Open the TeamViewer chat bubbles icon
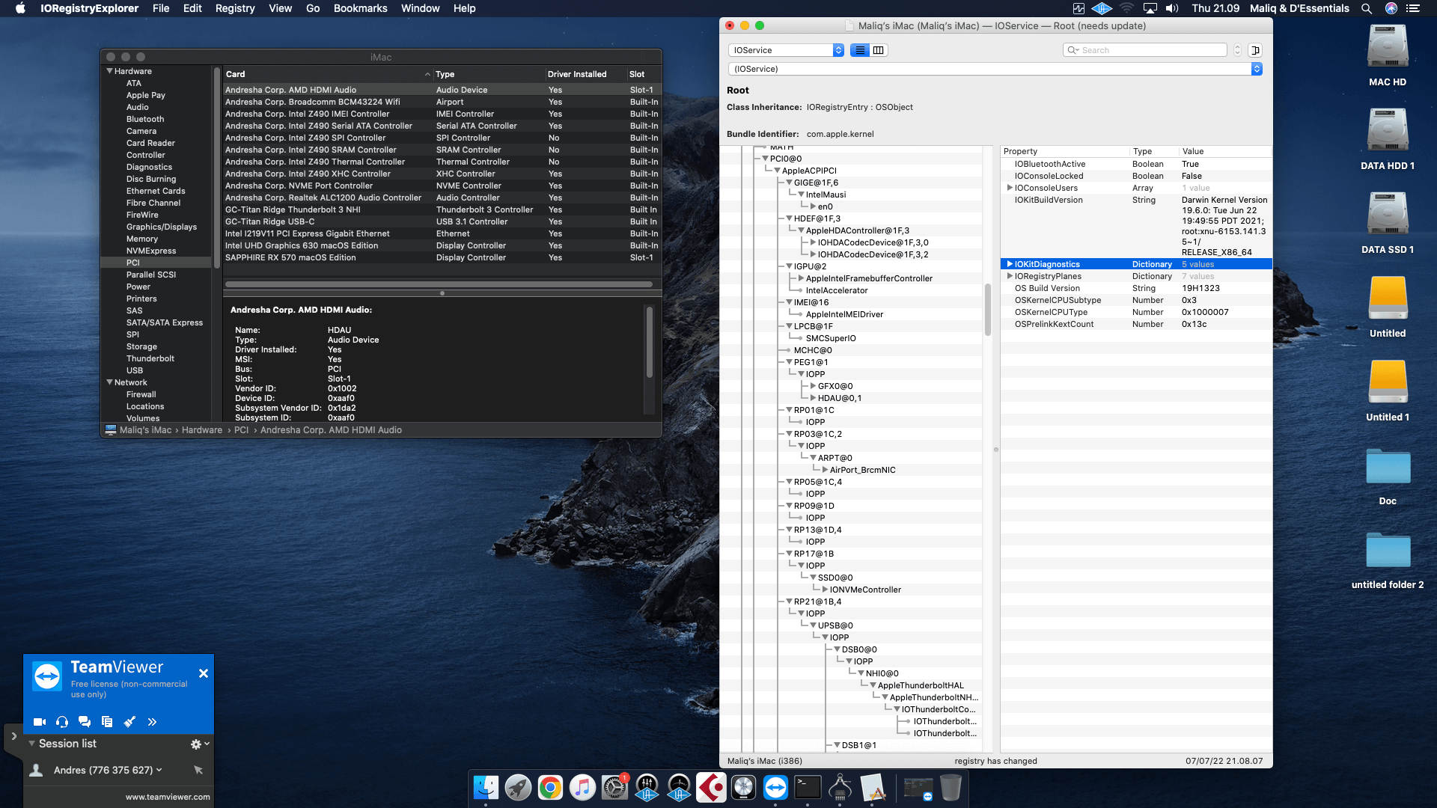Image resolution: width=1437 pixels, height=808 pixels. (x=85, y=722)
